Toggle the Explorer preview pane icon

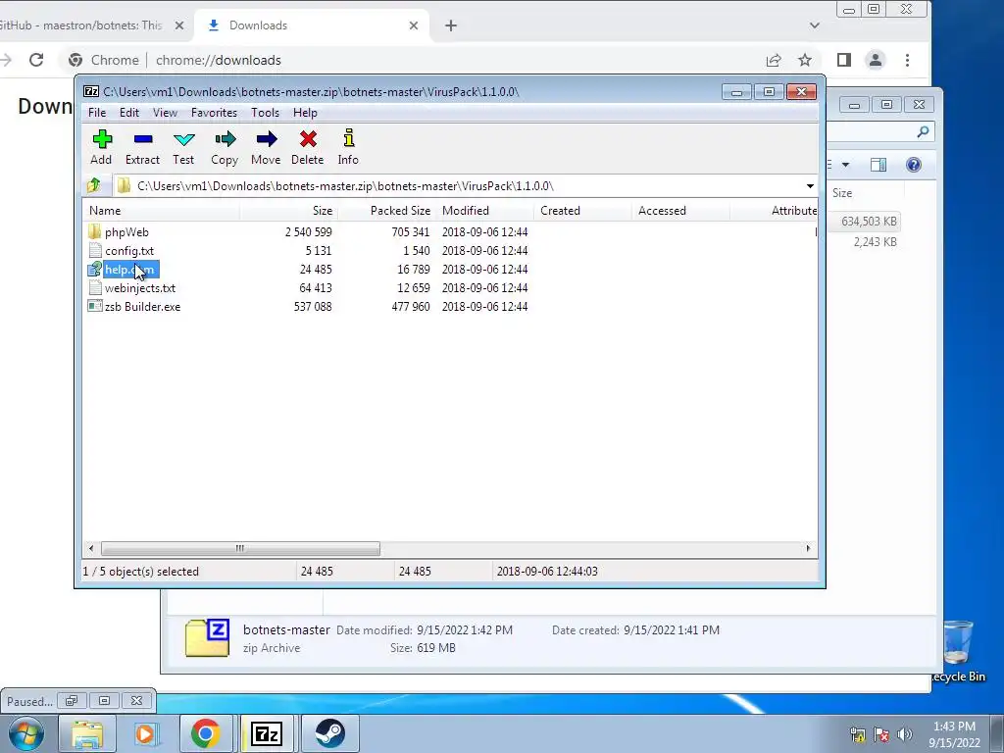[x=878, y=165]
